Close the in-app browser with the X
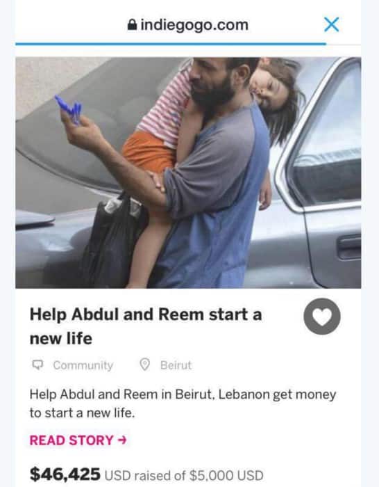This screenshot has width=379, height=487. 331,24
